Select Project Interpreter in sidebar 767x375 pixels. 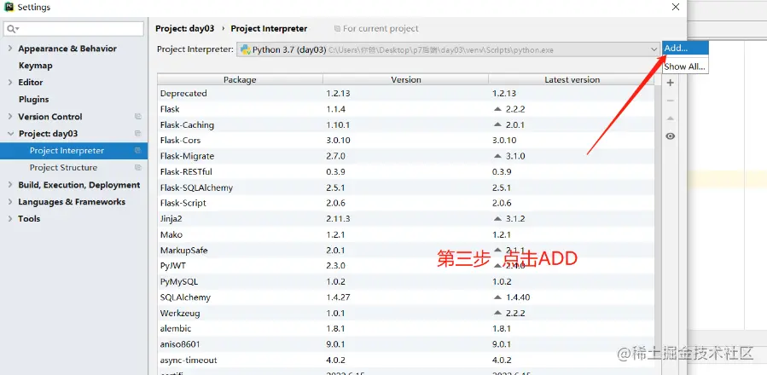pos(73,151)
